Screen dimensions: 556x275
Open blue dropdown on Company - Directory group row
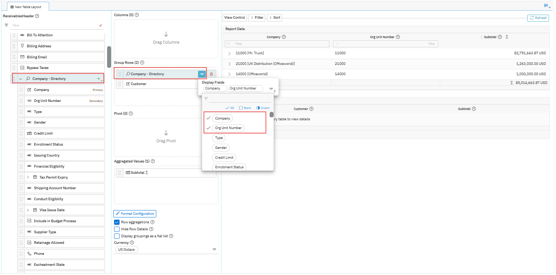click(x=202, y=74)
